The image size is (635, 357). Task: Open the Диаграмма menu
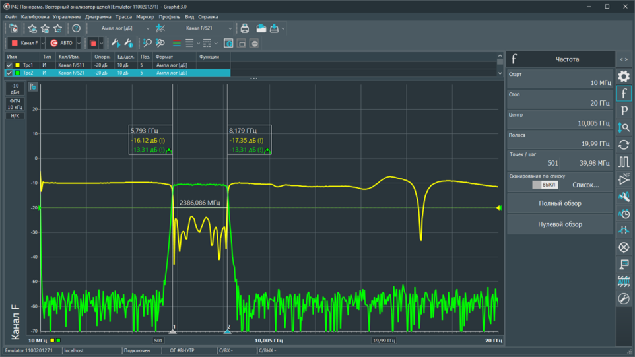(98, 17)
